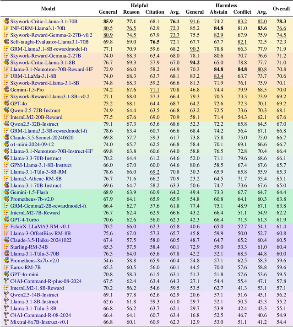Select the icon beside GPT-4o row
The width and height of the screenshot is (293, 327).
point(6,103)
